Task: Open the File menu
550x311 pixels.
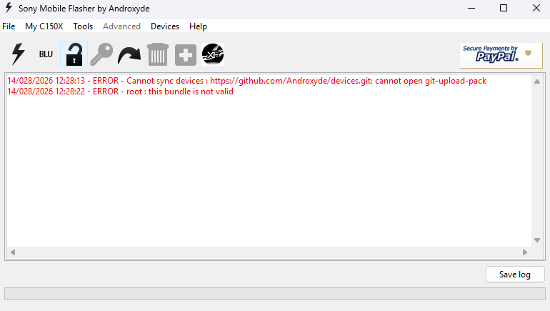Action: click(x=9, y=26)
